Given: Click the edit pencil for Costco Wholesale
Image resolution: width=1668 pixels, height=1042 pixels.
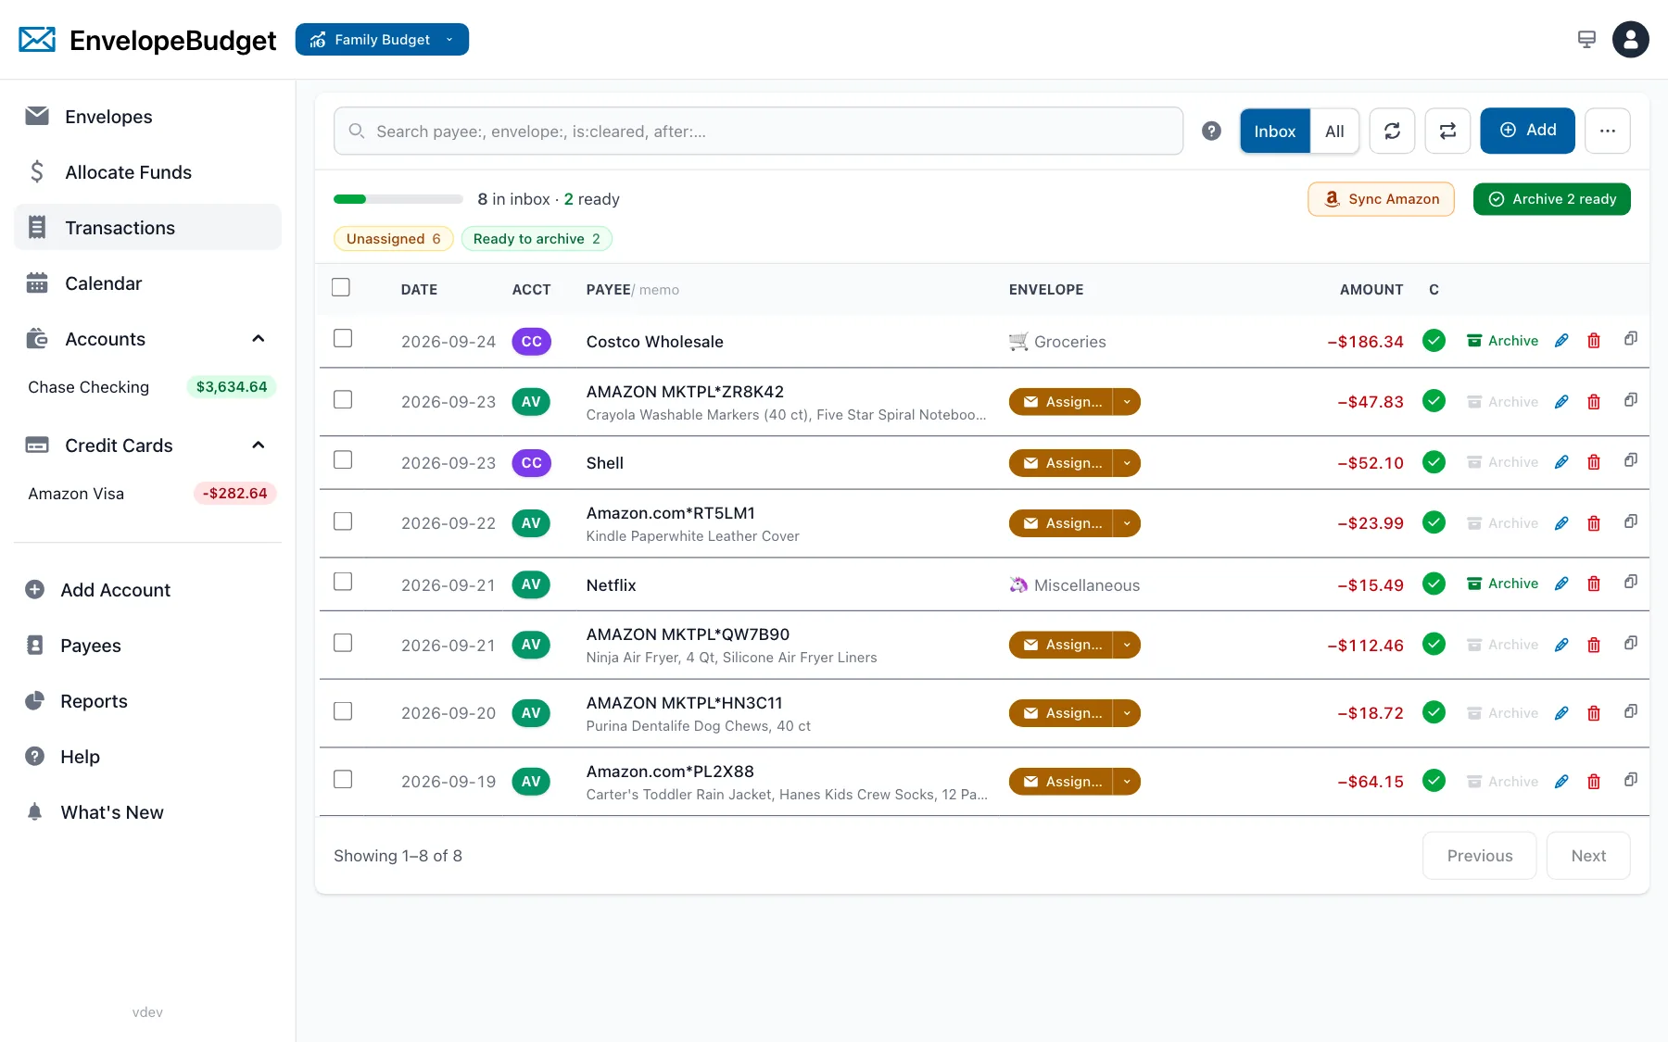Looking at the screenshot, I should click(x=1561, y=341).
